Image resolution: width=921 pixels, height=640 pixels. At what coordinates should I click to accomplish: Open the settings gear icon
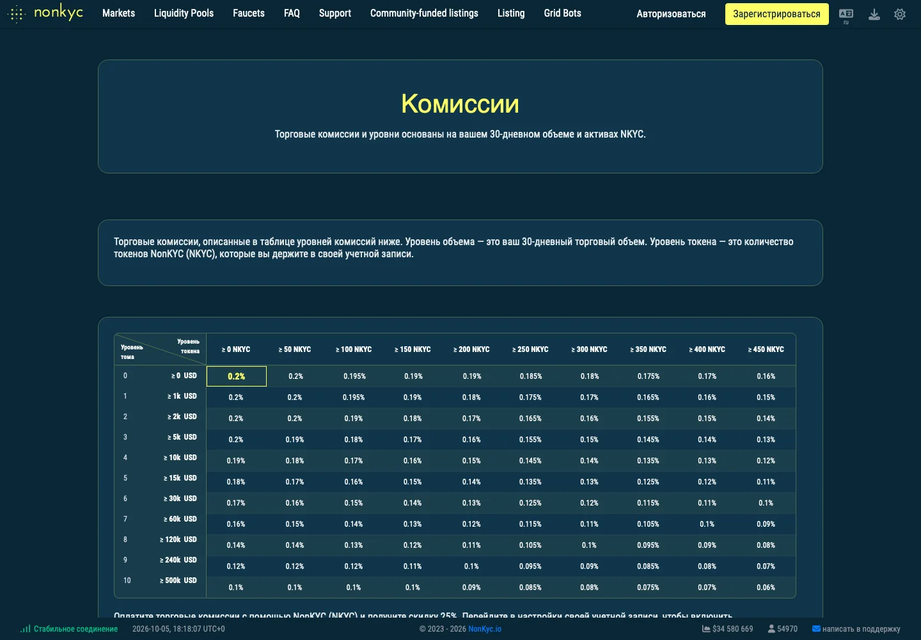(x=900, y=14)
